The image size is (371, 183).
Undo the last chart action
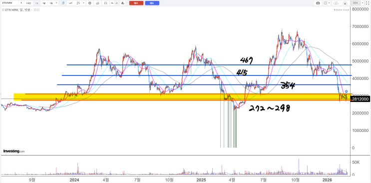pyautogui.click(x=112, y=3)
